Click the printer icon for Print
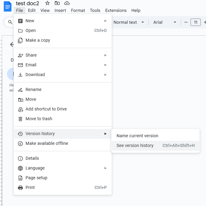206x206 pixels. (20, 187)
